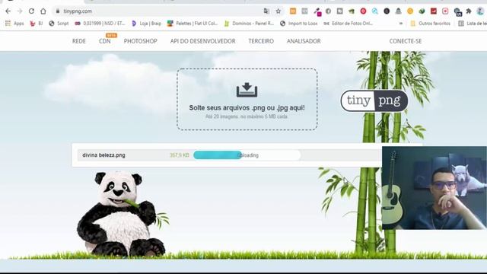Open the REDE menu item

tap(79, 41)
